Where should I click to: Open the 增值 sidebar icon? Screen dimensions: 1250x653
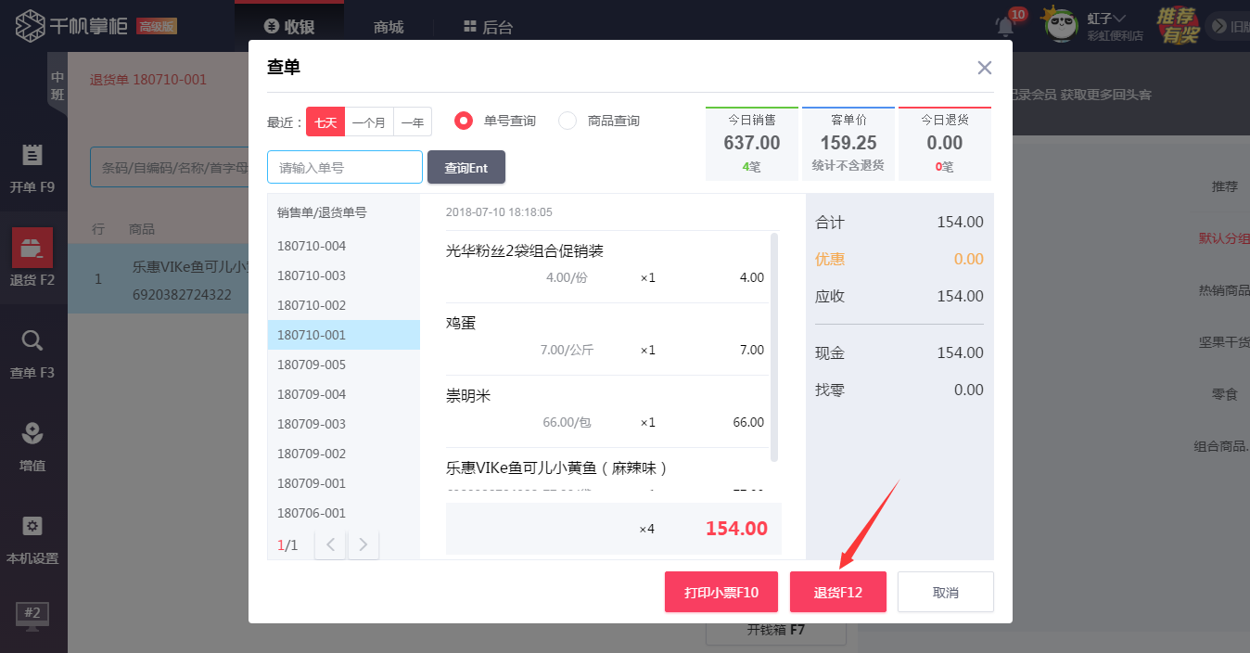pos(32,434)
